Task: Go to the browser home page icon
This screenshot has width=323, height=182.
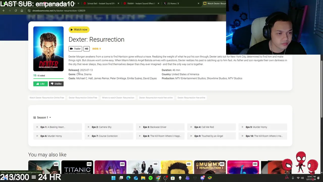Action: (22, 11)
